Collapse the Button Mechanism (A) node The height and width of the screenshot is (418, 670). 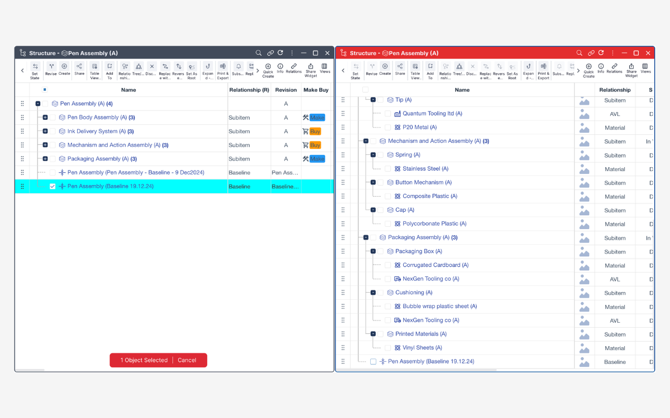click(x=373, y=182)
